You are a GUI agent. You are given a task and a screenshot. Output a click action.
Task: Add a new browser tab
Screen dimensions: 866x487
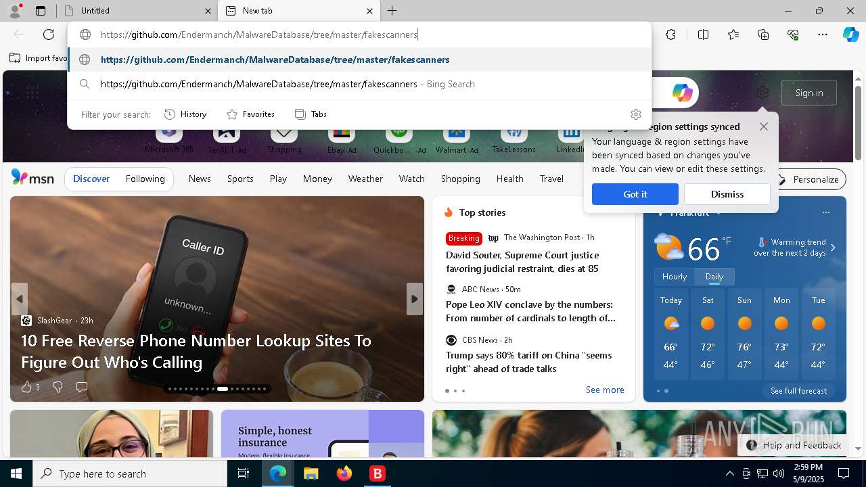(x=392, y=11)
